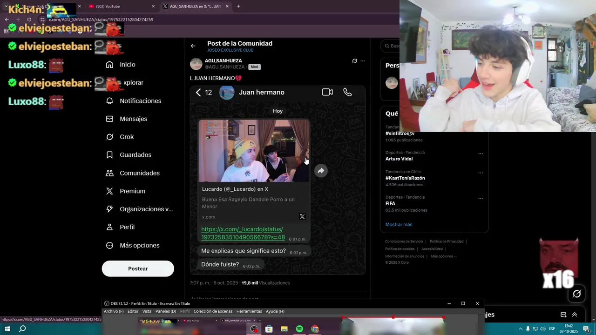Open Perfil person icon
The image size is (596, 335).
pos(120,227)
